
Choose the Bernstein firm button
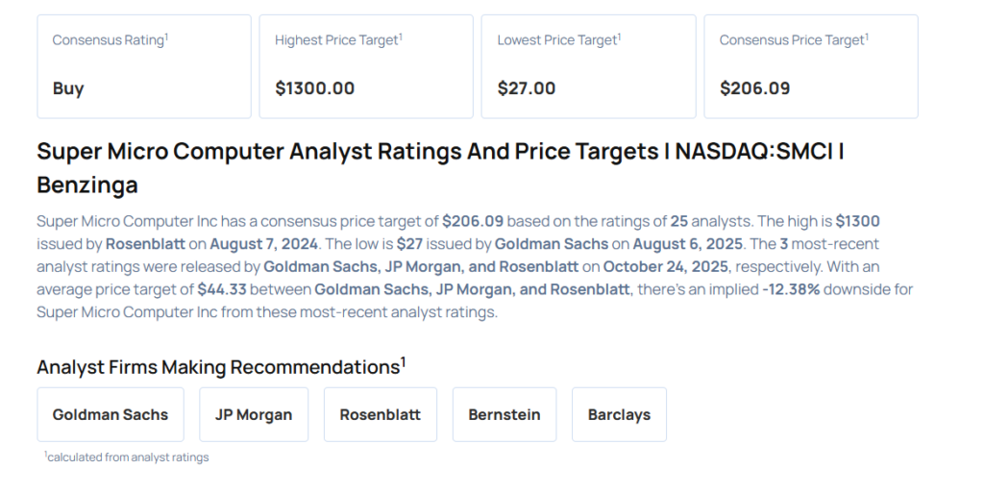504,414
